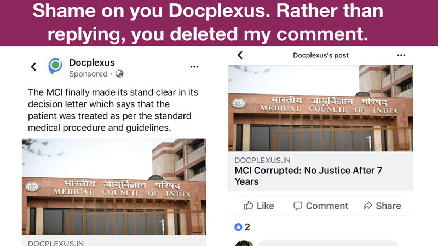Click the globe audience icon near Sponsored
The image size is (438, 246).
click(119, 73)
